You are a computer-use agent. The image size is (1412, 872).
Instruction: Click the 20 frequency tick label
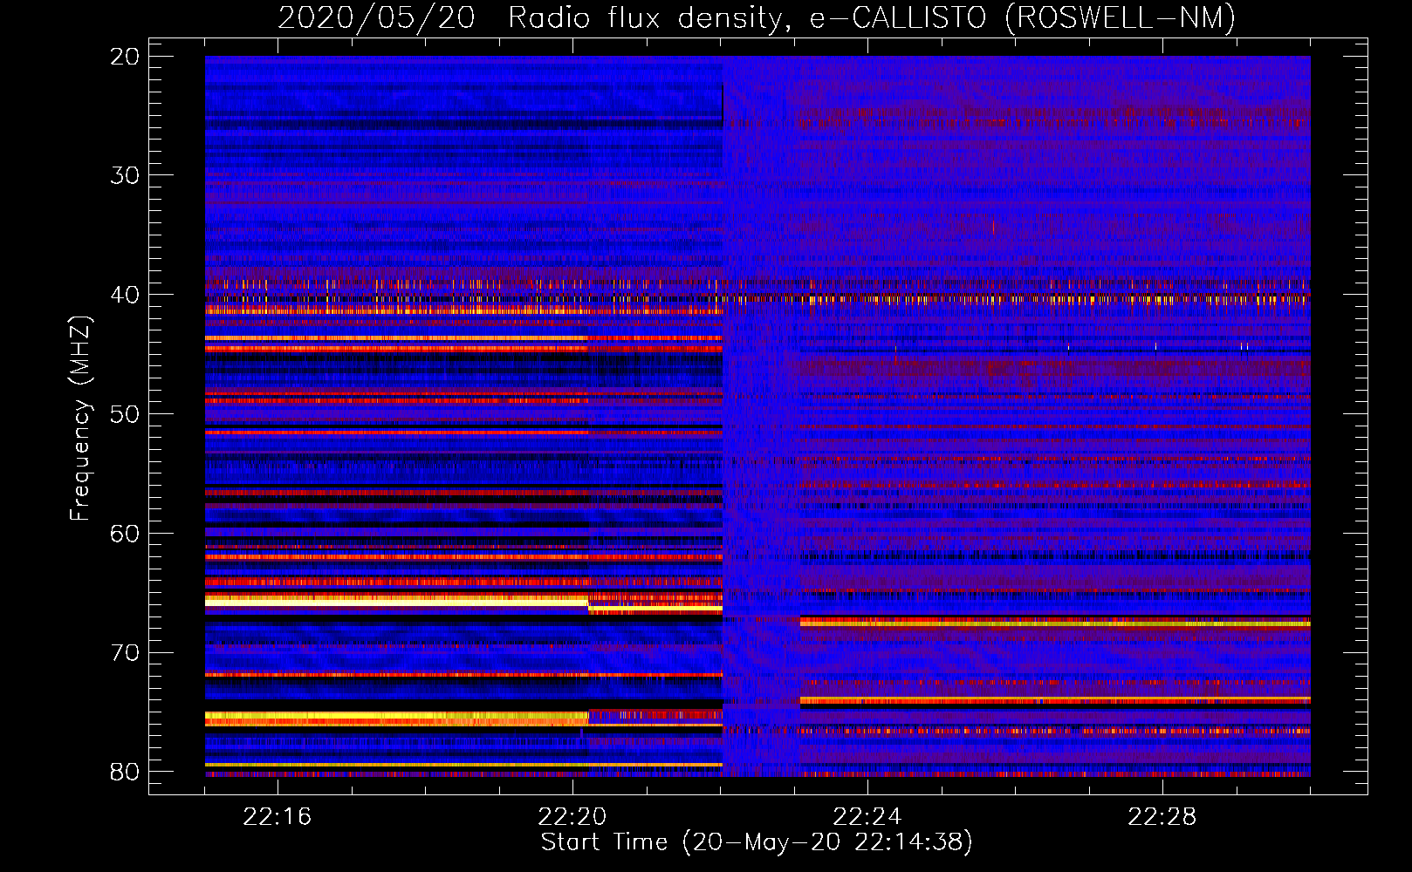[x=125, y=57]
